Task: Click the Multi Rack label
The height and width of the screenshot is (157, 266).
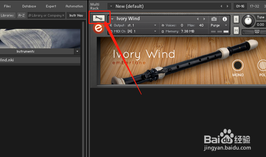Action: coord(95,6)
